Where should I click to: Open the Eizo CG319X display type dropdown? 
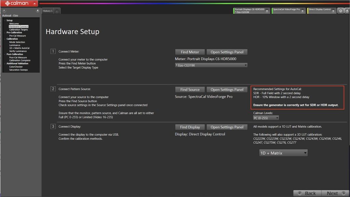click(211, 65)
